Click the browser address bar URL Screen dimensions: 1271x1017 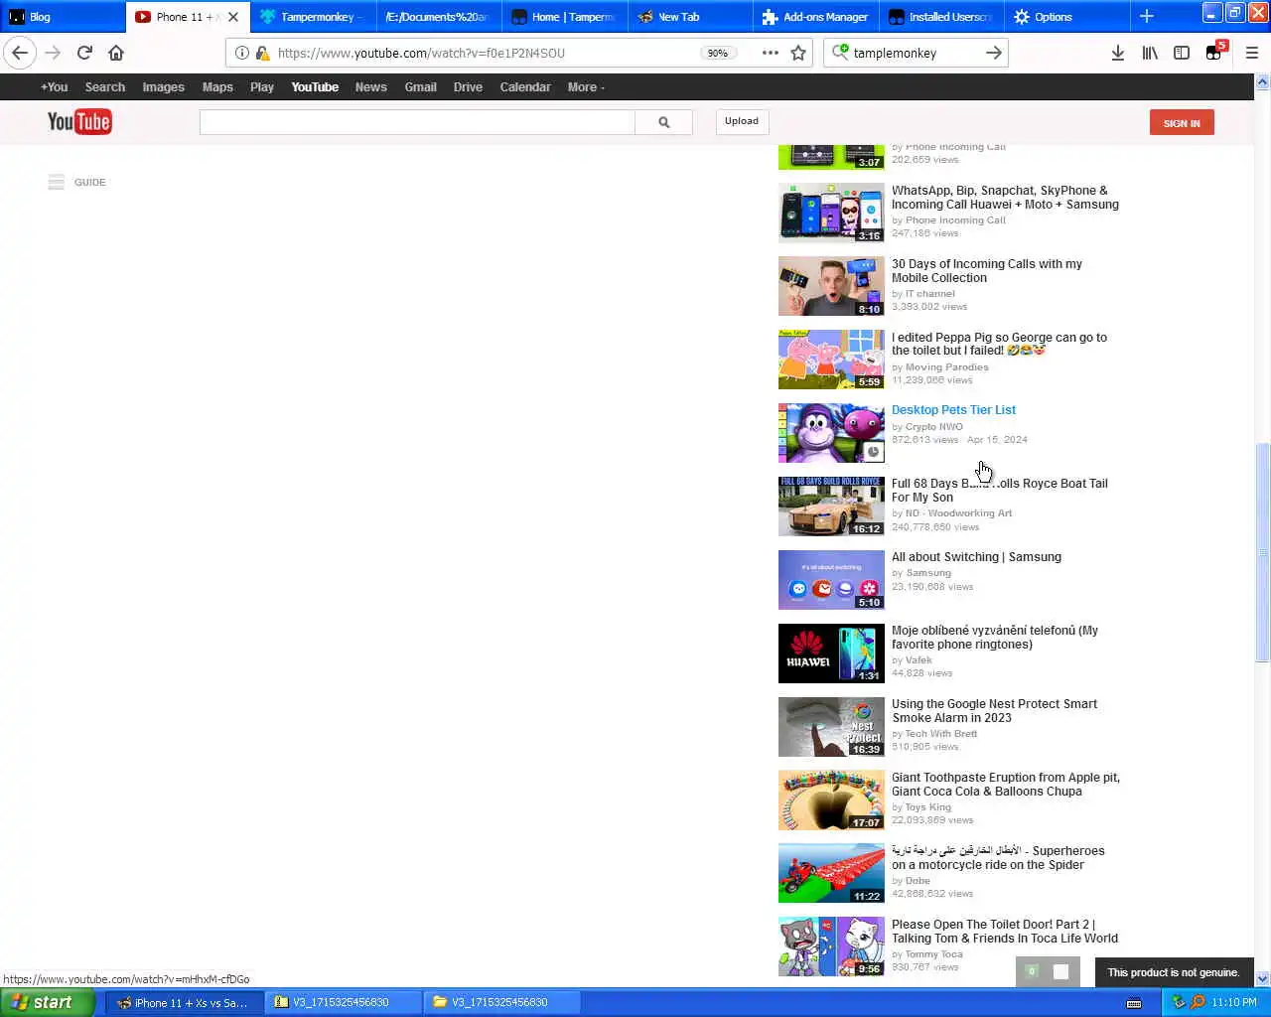tap(421, 53)
